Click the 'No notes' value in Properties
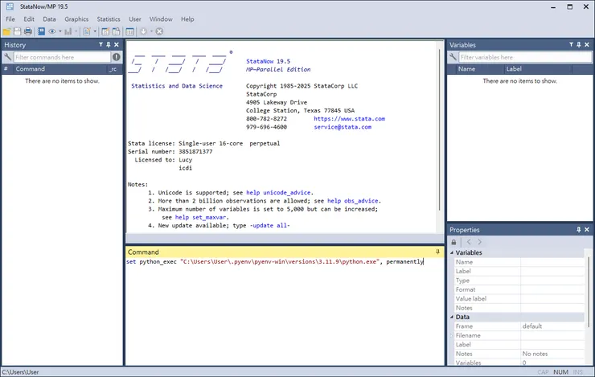Screen dimensions: 595x377 (535, 354)
